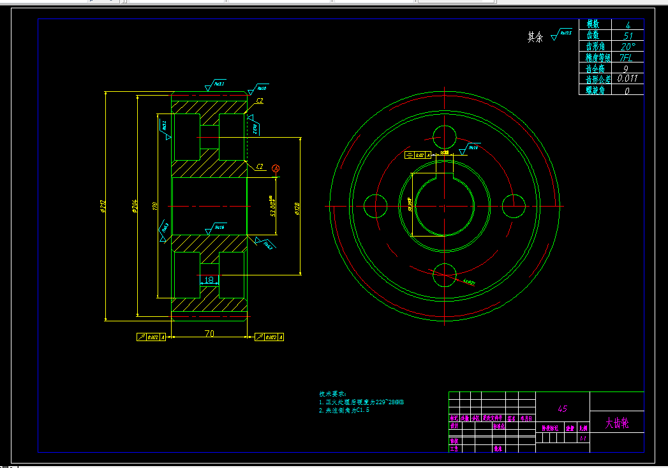
Task: Select the tolerance value 0.011
Action: tap(628, 78)
